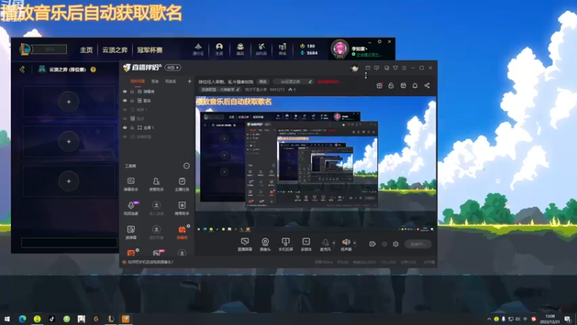Click the chat input box in League lobby
577x325 pixels.
(x=69, y=243)
